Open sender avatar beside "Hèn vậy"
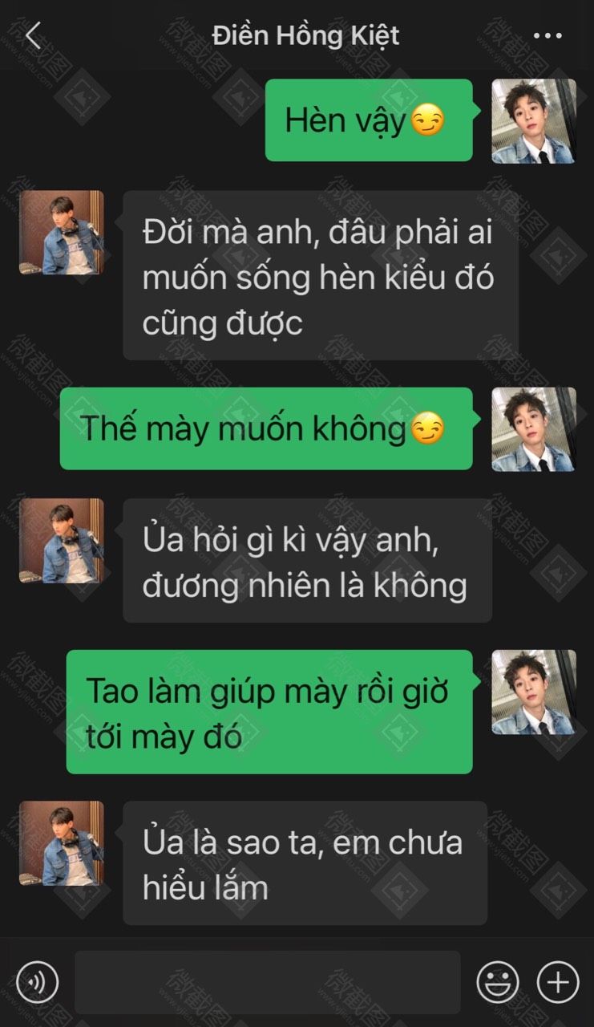Screen dimensions: 594x1027 click(x=533, y=121)
